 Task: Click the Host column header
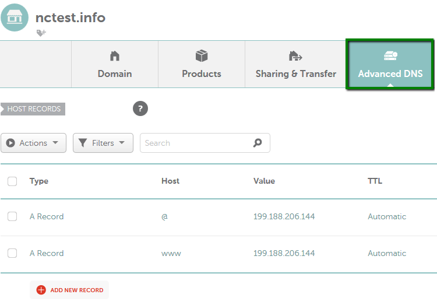(x=170, y=181)
